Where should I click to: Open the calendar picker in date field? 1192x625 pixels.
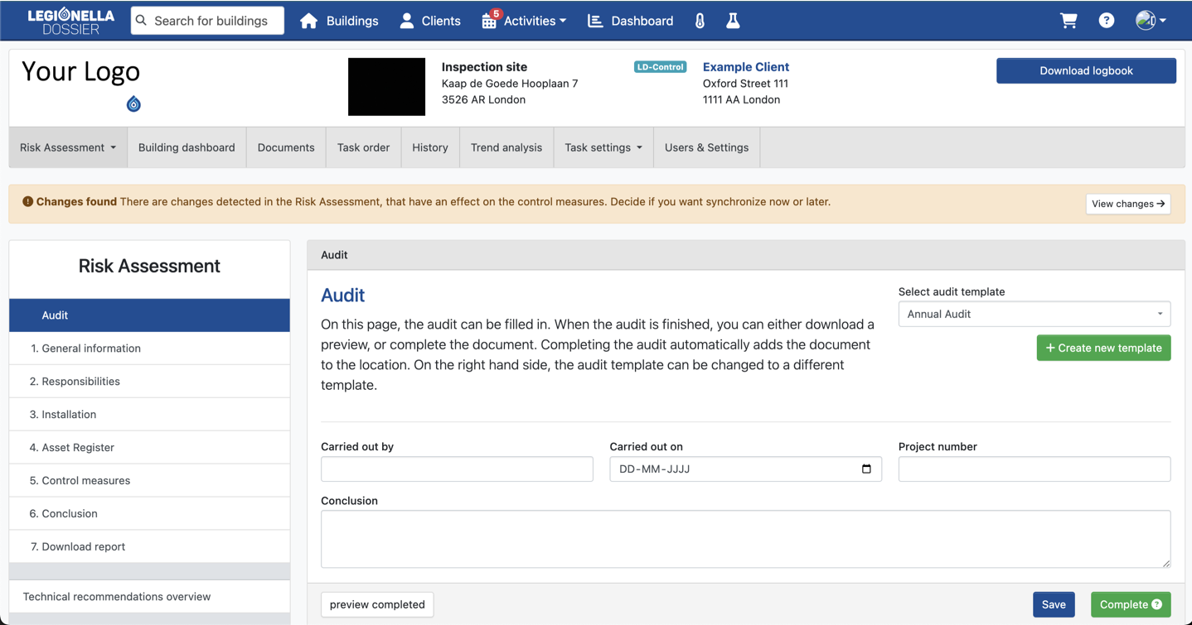(x=866, y=469)
